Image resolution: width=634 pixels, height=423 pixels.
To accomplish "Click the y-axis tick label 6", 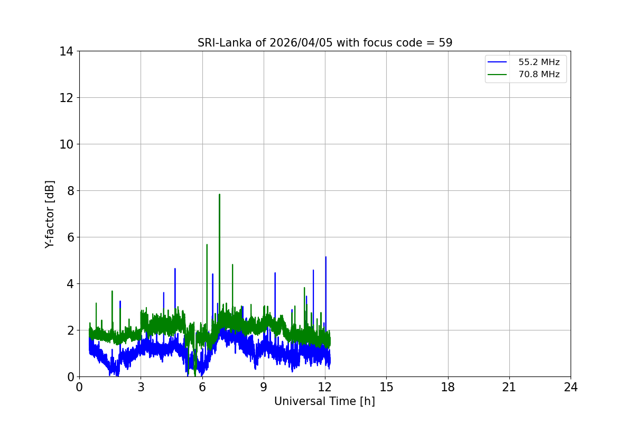I will pyautogui.click(x=70, y=237).
